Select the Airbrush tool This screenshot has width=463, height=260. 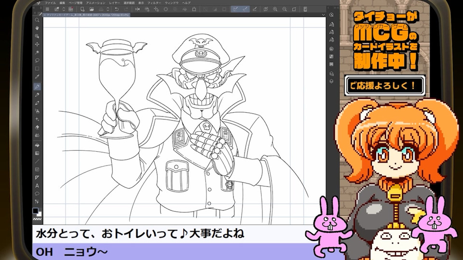[37, 111]
